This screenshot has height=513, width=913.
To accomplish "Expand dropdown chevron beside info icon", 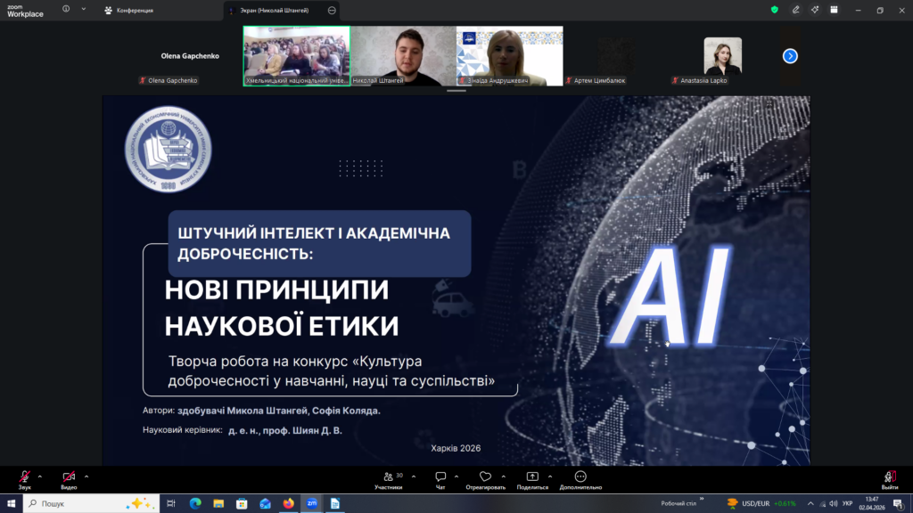I will pyautogui.click(x=84, y=10).
